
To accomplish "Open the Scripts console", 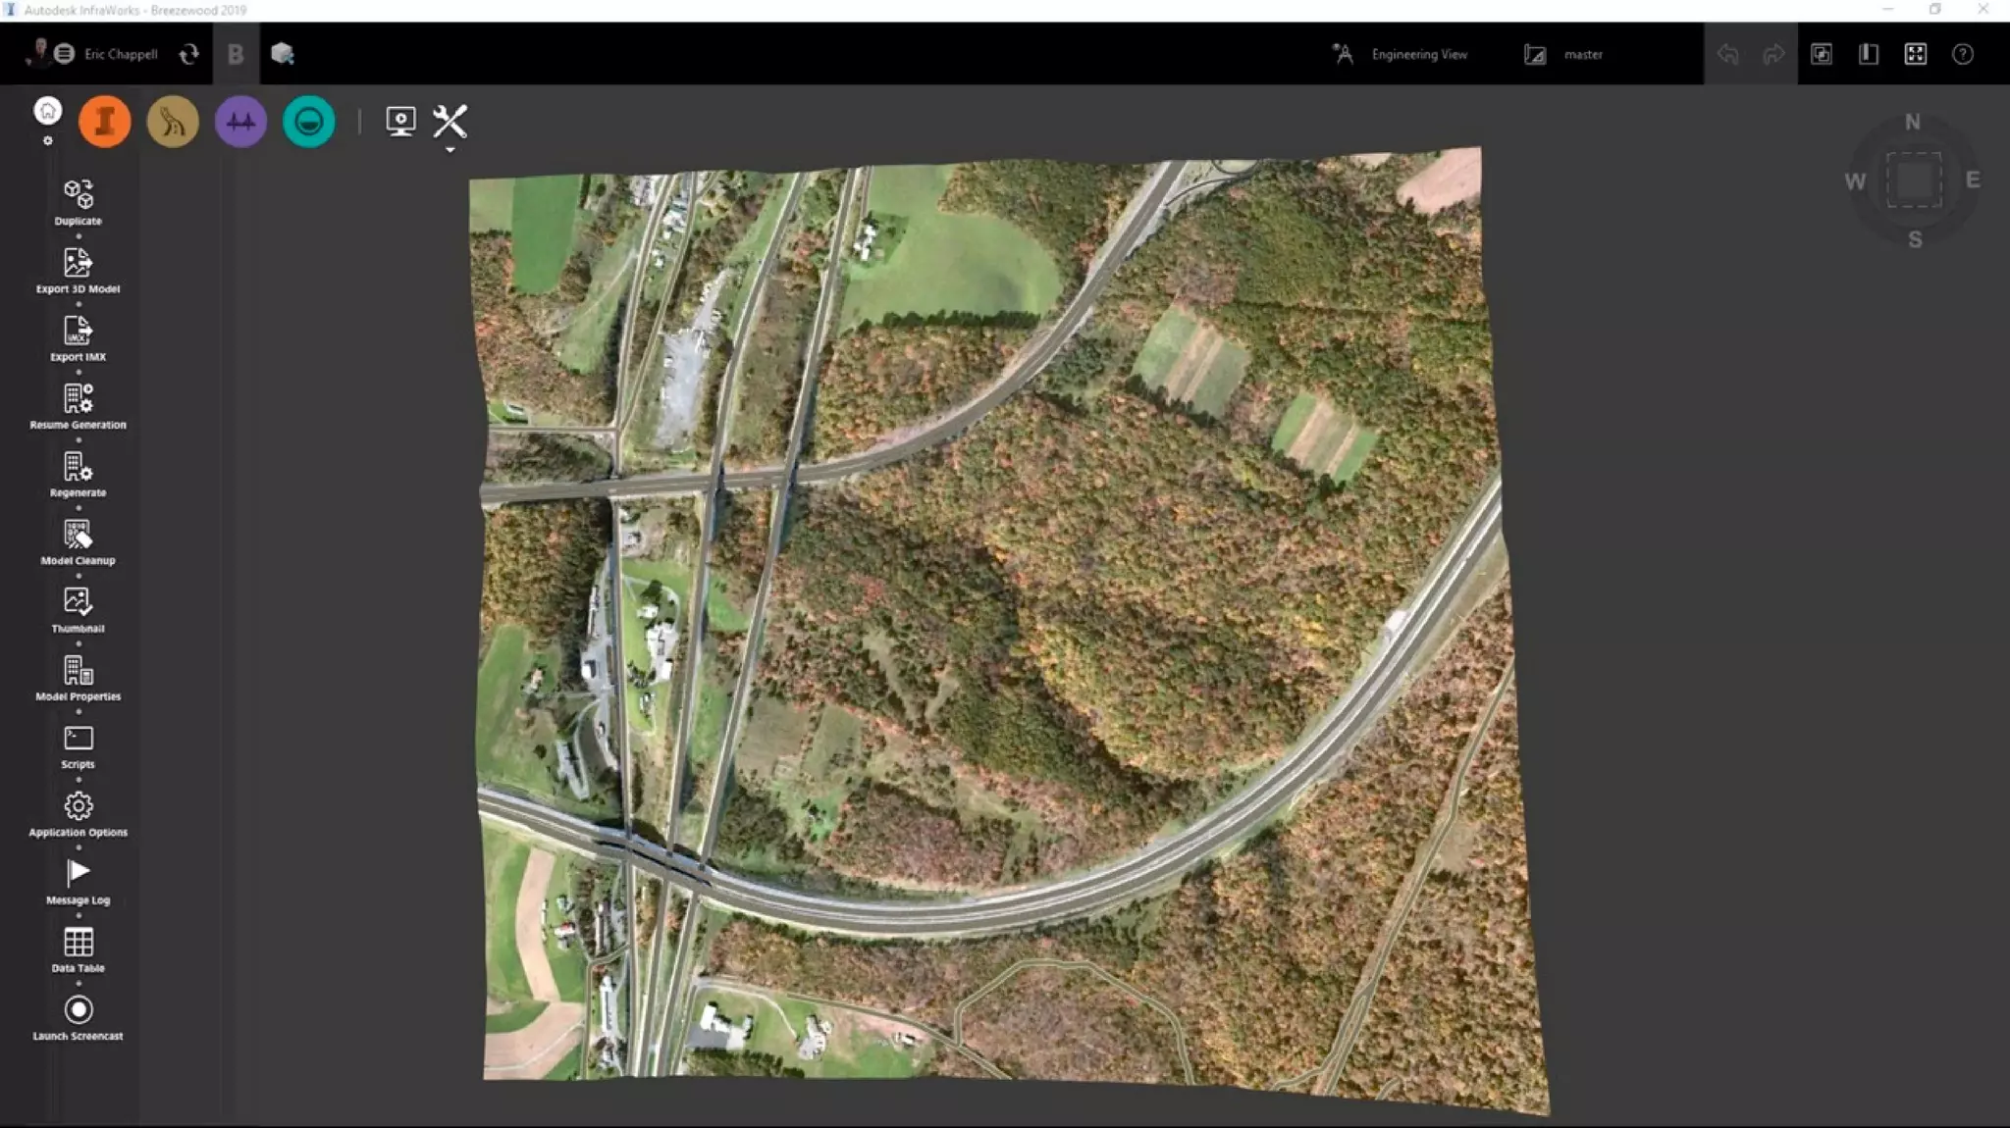I will [x=78, y=739].
